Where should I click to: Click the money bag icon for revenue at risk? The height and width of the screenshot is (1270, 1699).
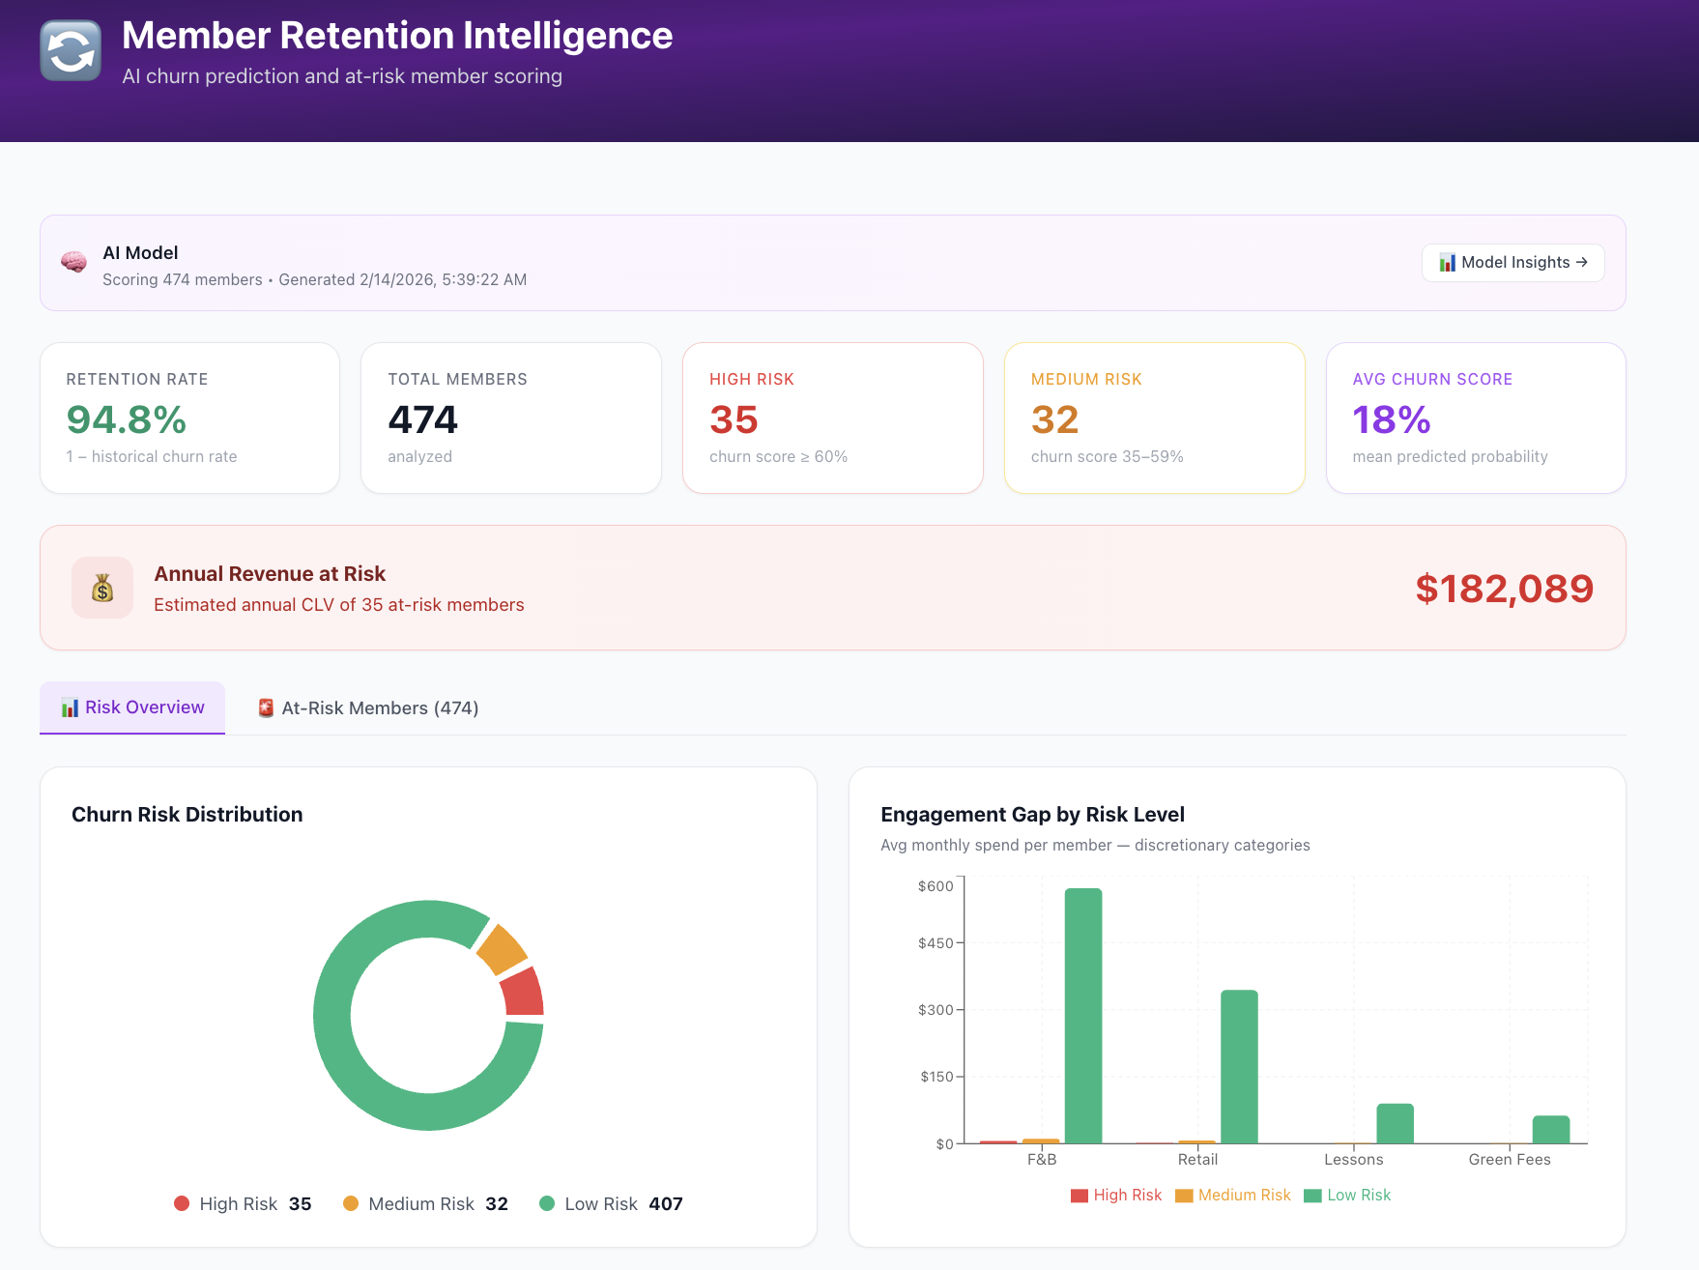101,588
